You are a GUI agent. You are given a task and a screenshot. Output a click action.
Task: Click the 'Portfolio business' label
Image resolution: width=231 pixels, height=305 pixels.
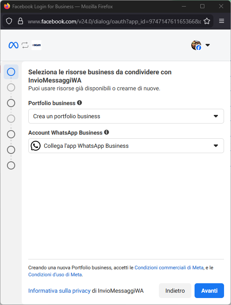click(x=52, y=103)
